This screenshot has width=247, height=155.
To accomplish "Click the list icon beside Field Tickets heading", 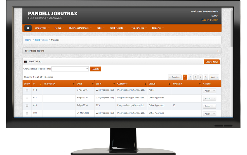I will click(25, 61).
